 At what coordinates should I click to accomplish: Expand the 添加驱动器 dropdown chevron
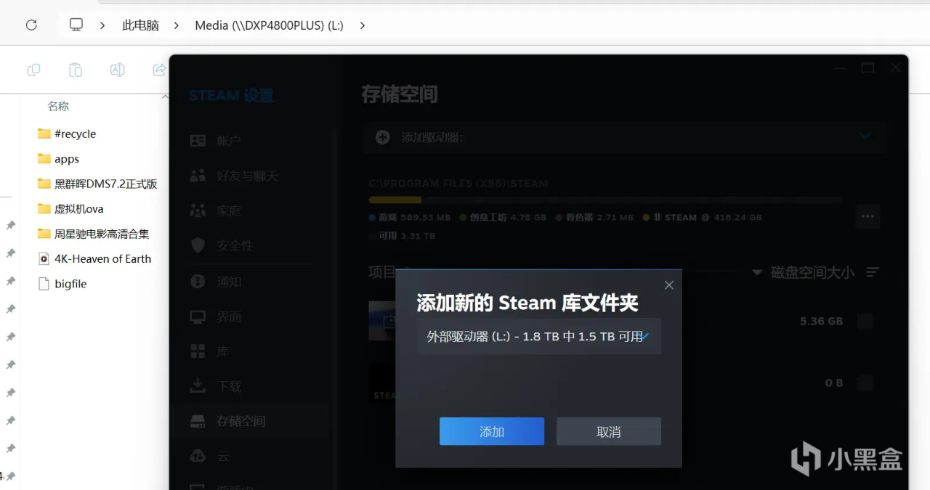point(865,136)
